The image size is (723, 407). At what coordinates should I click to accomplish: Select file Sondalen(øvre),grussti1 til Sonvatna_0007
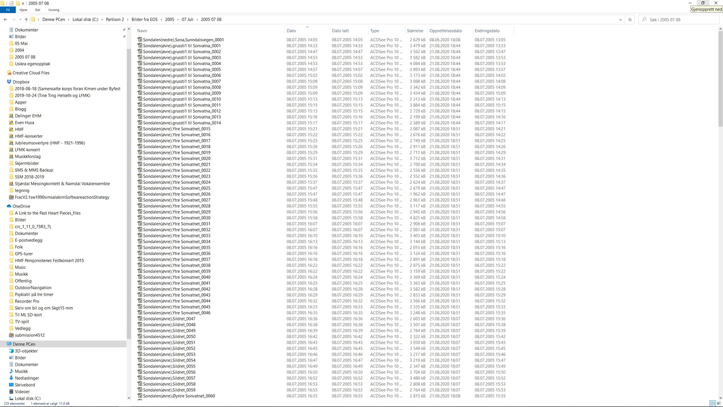(x=182, y=81)
